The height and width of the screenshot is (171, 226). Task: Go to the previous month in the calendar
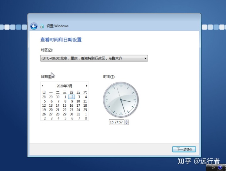pos(43,86)
